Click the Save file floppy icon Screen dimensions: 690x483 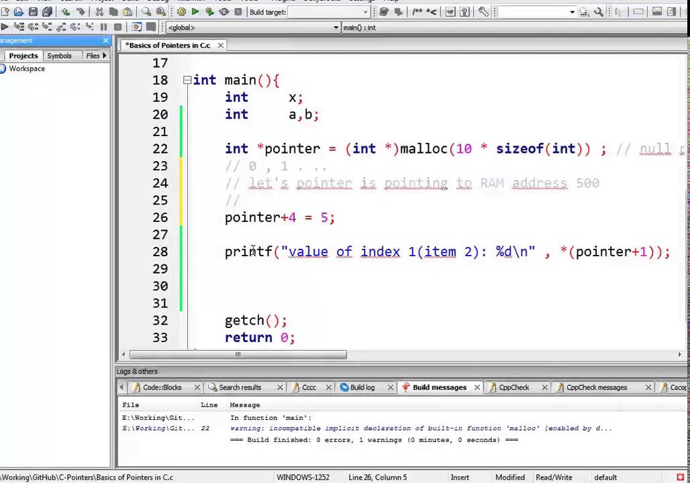coord(33,12)
